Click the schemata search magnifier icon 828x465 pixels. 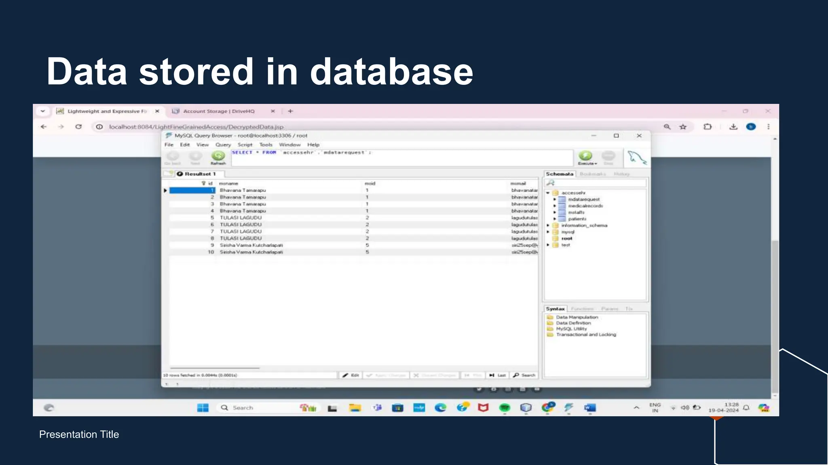point(551,183)
